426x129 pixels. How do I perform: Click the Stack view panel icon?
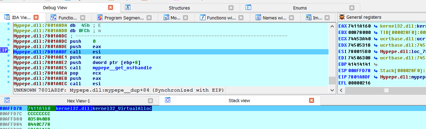tap(168, 100)
